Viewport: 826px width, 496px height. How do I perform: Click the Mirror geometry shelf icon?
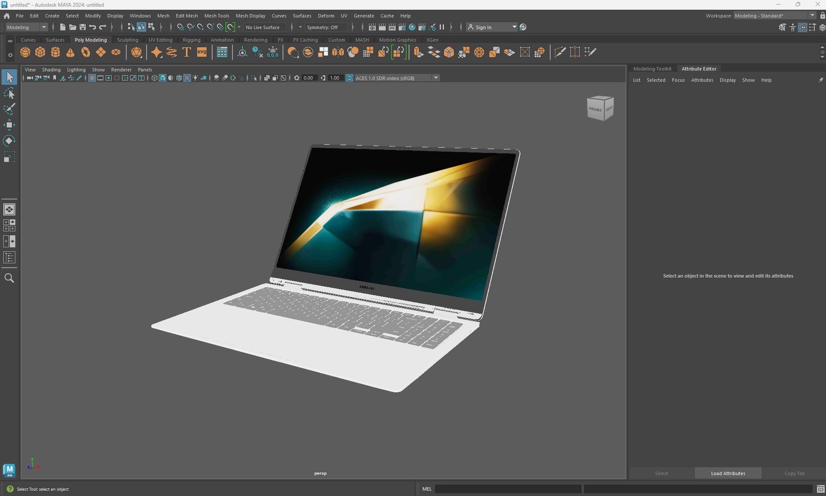point(338,52)
